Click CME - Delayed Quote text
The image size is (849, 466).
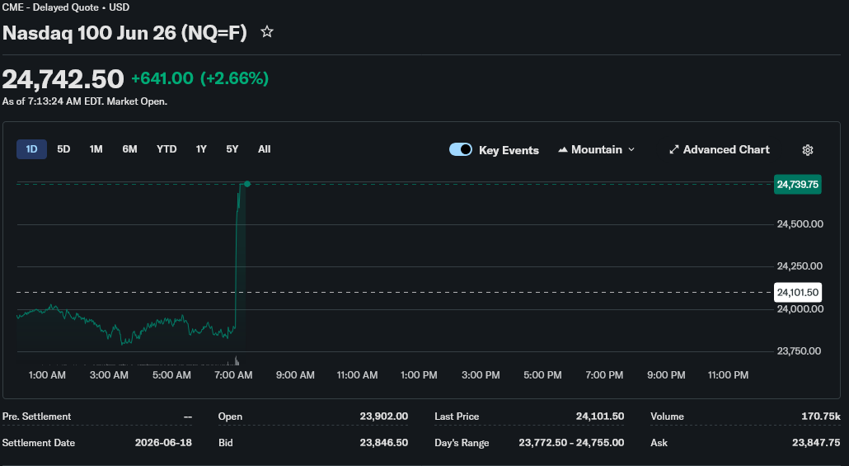tap(50, 7)
